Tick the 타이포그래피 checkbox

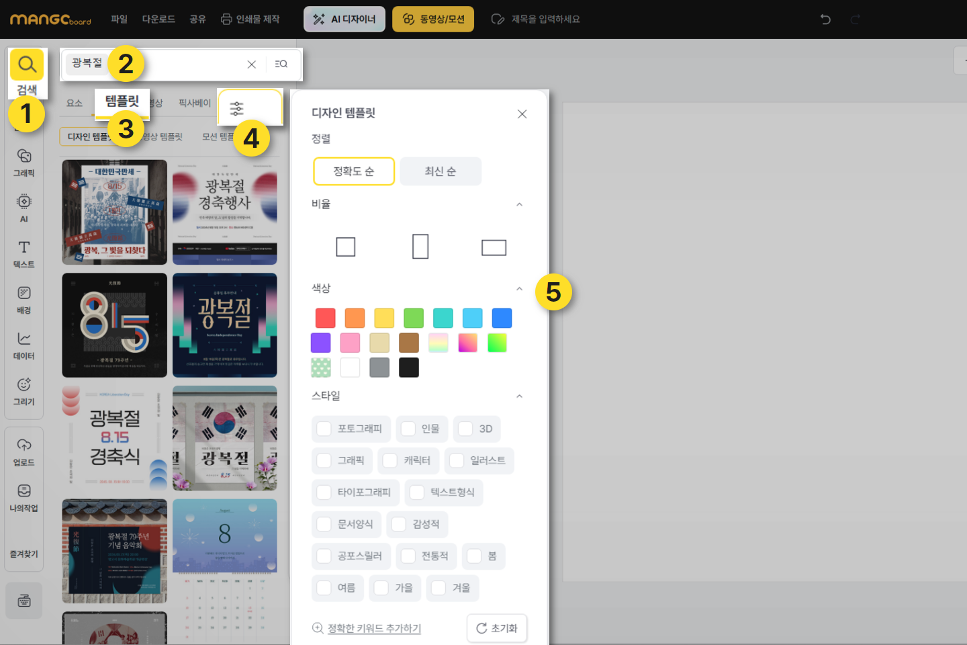pos(324,492)
